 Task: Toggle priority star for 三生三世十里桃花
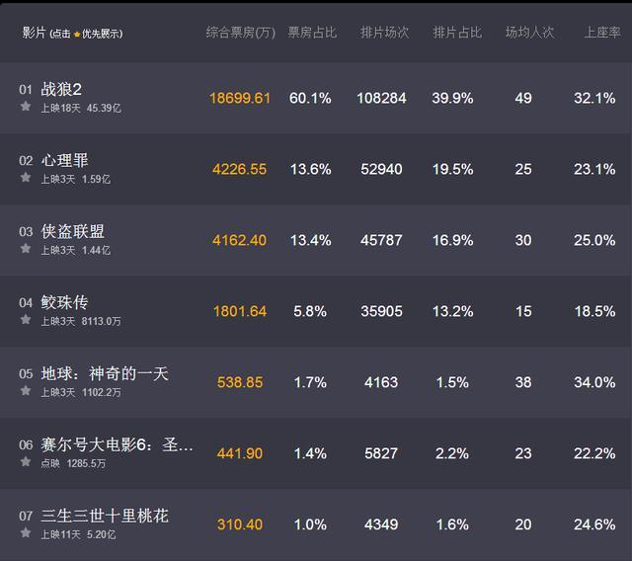(x=26, y=534)
